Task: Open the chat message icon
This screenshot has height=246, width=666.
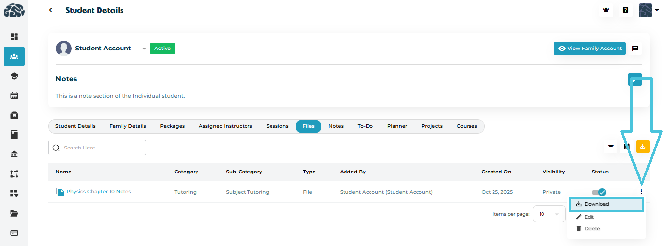Action: click(635, 49)
